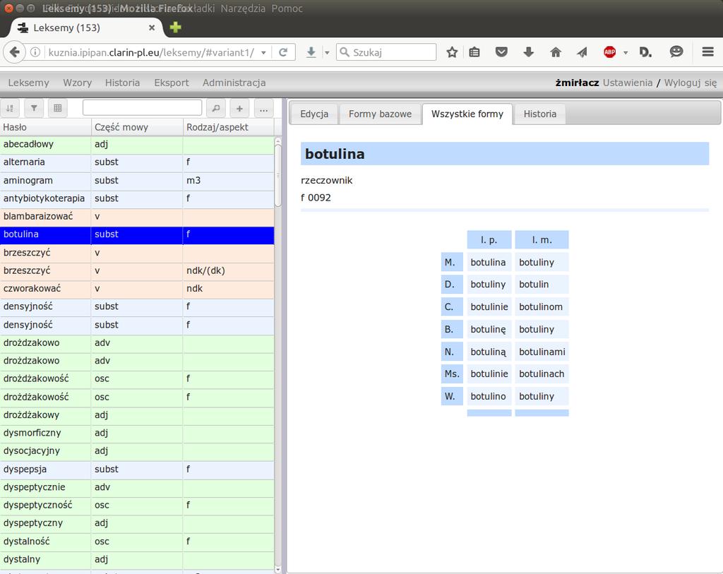Open the Administracja menu
723x574 pixels.
point(234,83)
